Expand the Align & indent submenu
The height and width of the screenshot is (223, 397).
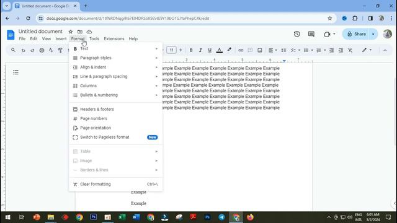(115, 68)
